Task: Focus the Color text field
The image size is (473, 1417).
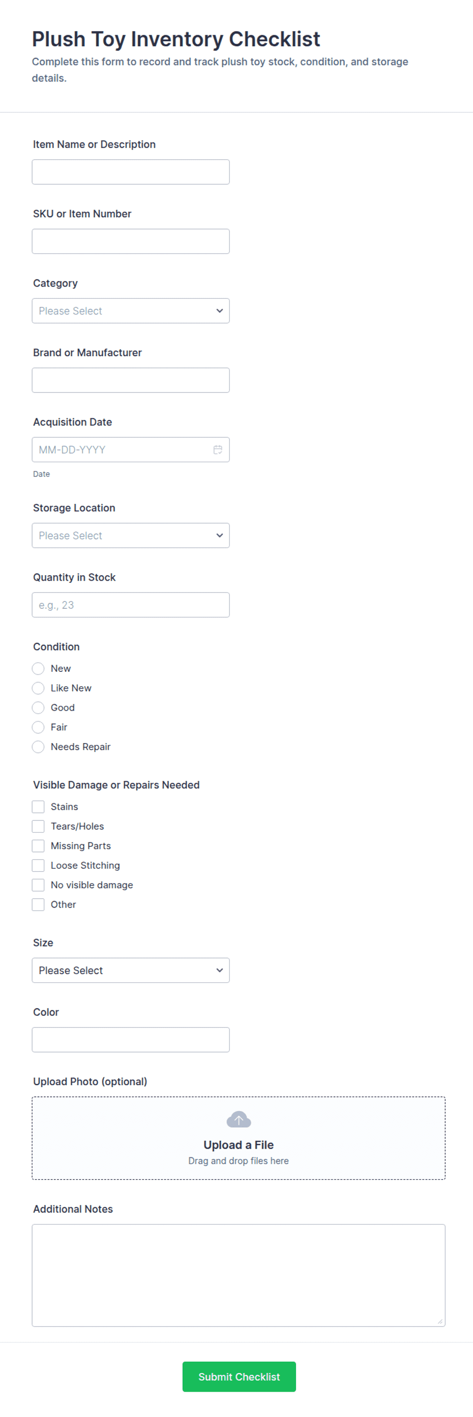Action: [x=131, y=1040]
